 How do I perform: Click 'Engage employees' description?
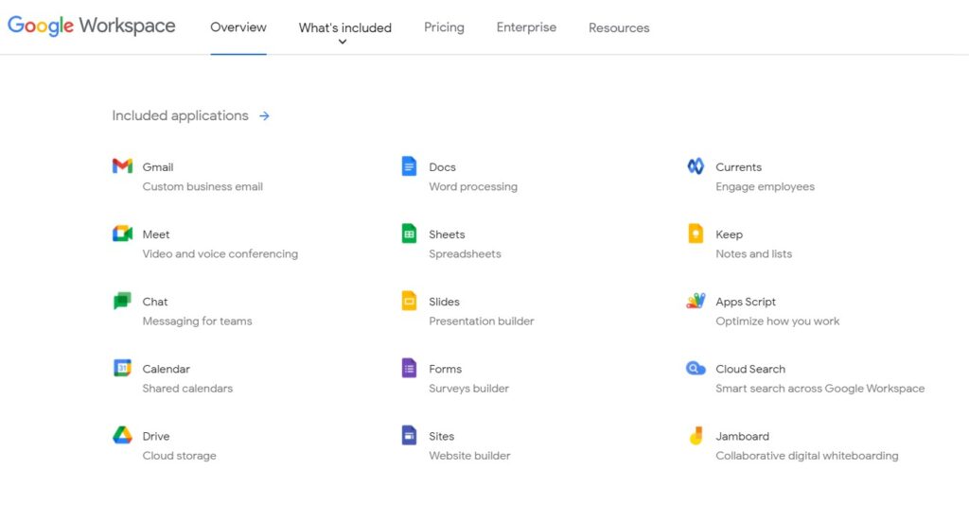765,186
